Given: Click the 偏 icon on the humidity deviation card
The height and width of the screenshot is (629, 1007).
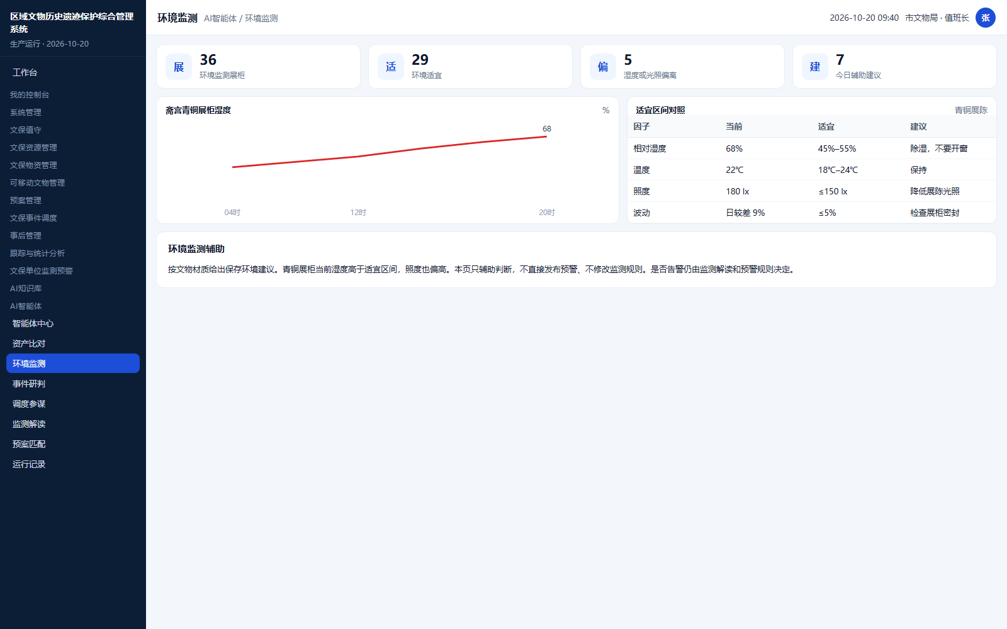Looking at the screenshot, I should pyautogui.click(x=603, y=67).
